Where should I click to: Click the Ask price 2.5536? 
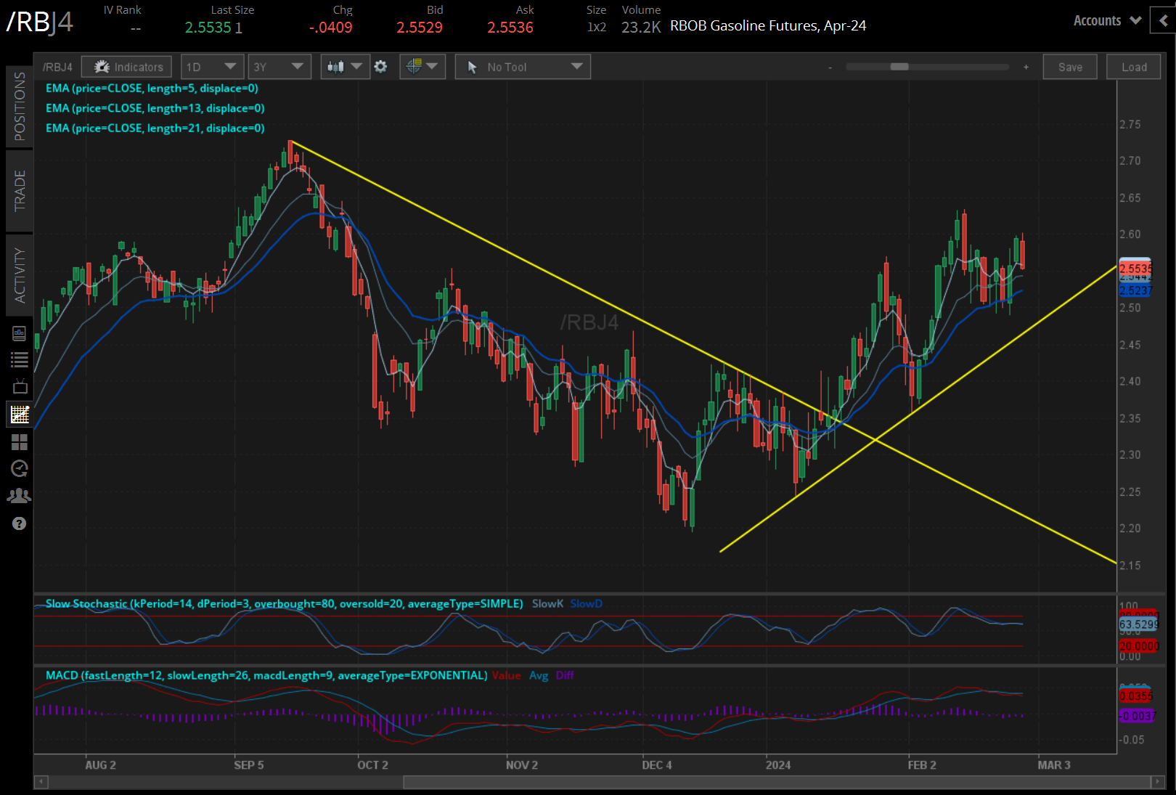coord(510,28)
